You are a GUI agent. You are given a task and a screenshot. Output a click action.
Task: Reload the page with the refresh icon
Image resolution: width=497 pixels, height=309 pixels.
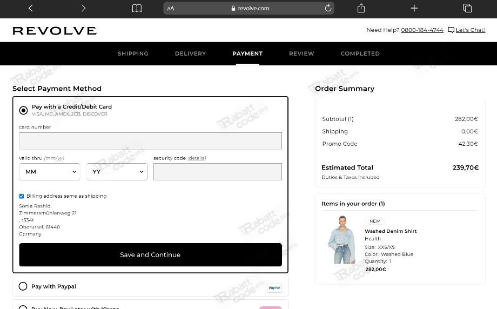tap(328, 8)
